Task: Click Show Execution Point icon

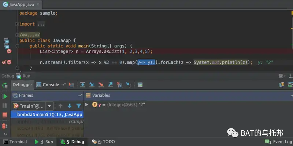Action: point(71,85)
